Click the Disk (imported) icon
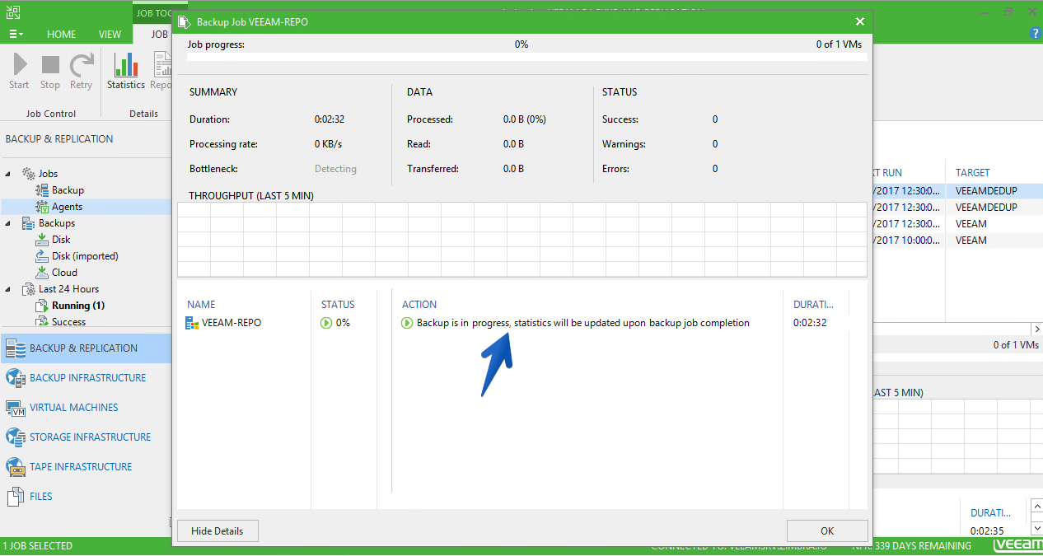This screenshot has width=1043, height=556. 43,256
